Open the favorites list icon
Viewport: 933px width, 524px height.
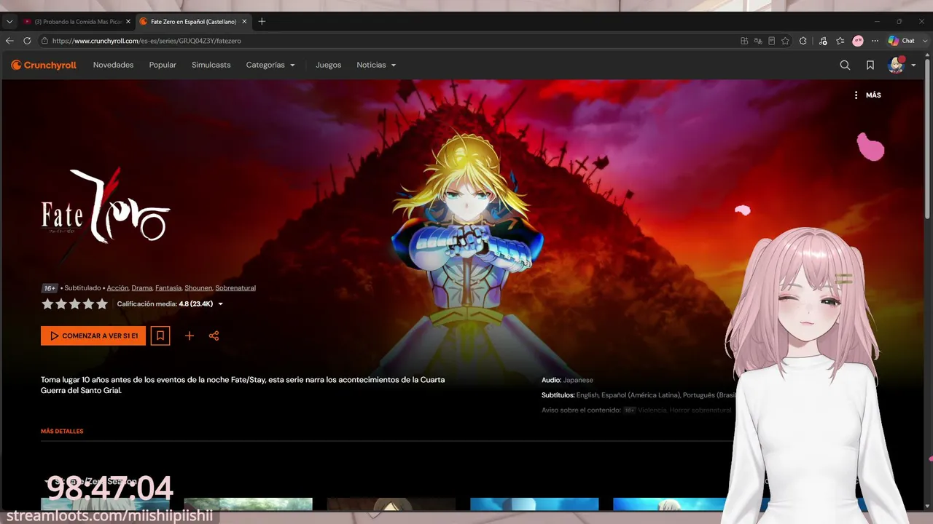click(x=840, y=41)
